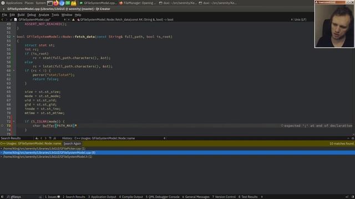355x199 pixels.
Task: Switch to FileManager: Opening taskbar window
Action: tap(138, 3)
